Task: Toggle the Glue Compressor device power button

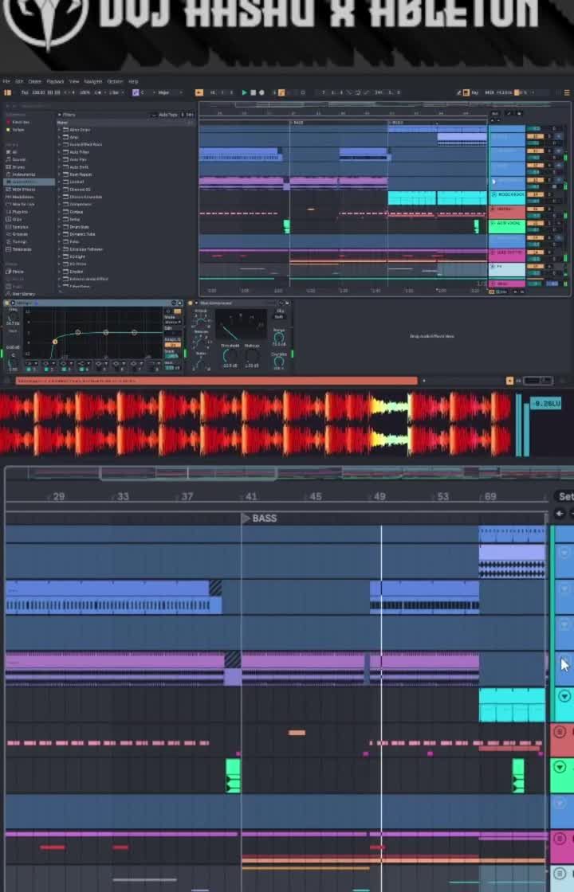Action: 192,303
